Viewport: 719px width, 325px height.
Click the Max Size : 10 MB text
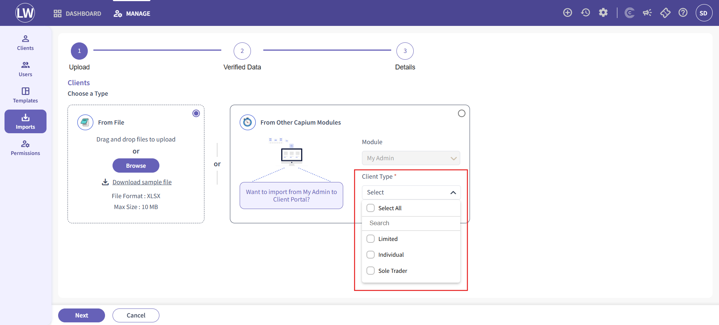(x=136, y=207)
